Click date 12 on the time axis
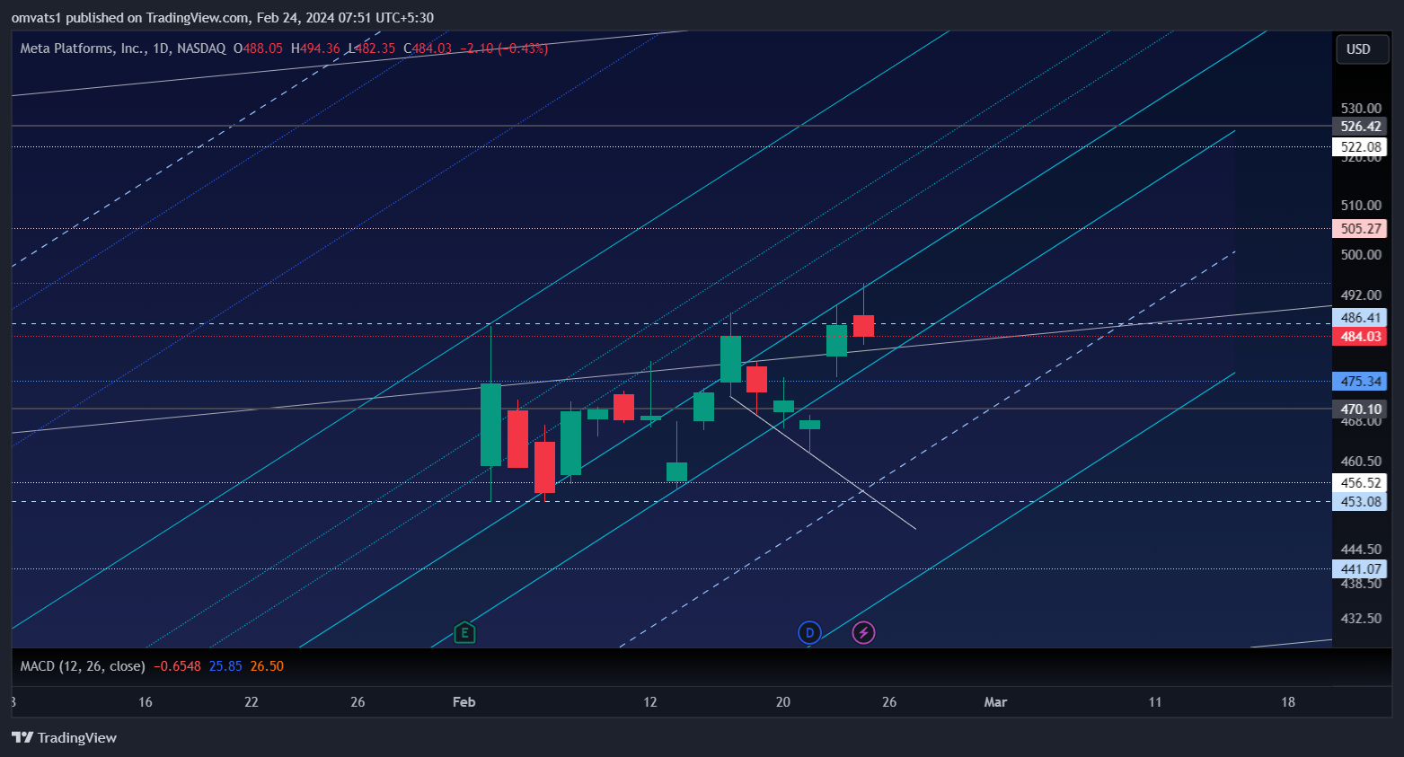Screen dimensions: 1404x757 point(650,702)
